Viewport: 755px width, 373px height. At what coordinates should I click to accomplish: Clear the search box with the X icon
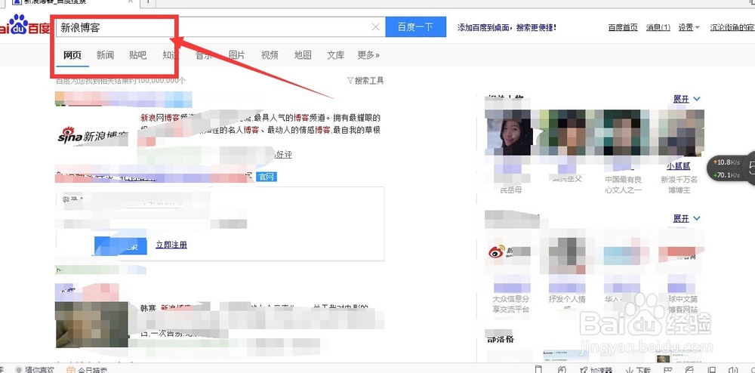375,27
